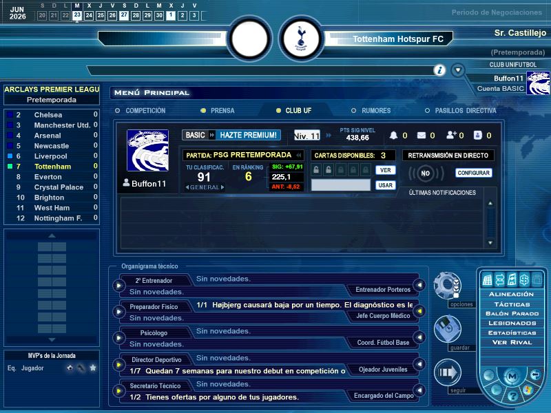551x413 pixels.
Task: Expand the Ojeador Juveniles arrow
Action: 419,364
